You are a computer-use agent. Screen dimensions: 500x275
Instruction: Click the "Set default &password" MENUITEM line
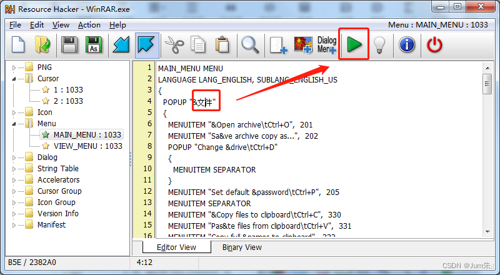click(254, 192)
